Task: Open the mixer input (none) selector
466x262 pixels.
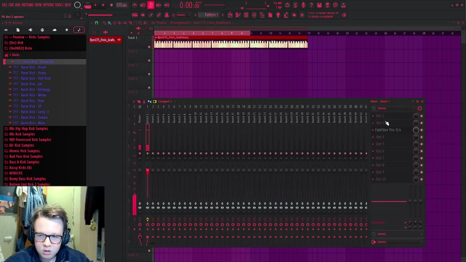Action: click(x=397, y=108)
